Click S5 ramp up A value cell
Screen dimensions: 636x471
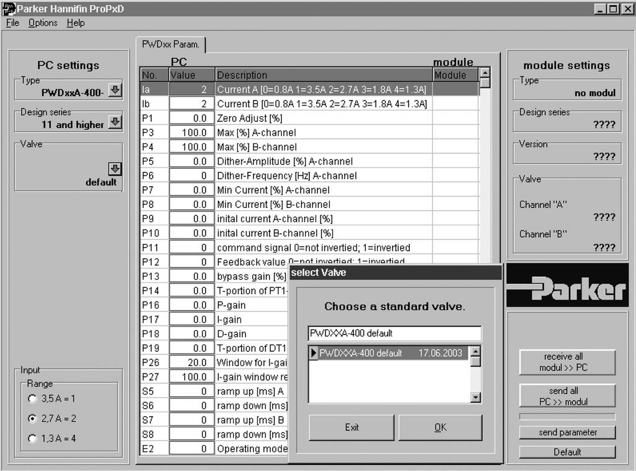(191, 391)
